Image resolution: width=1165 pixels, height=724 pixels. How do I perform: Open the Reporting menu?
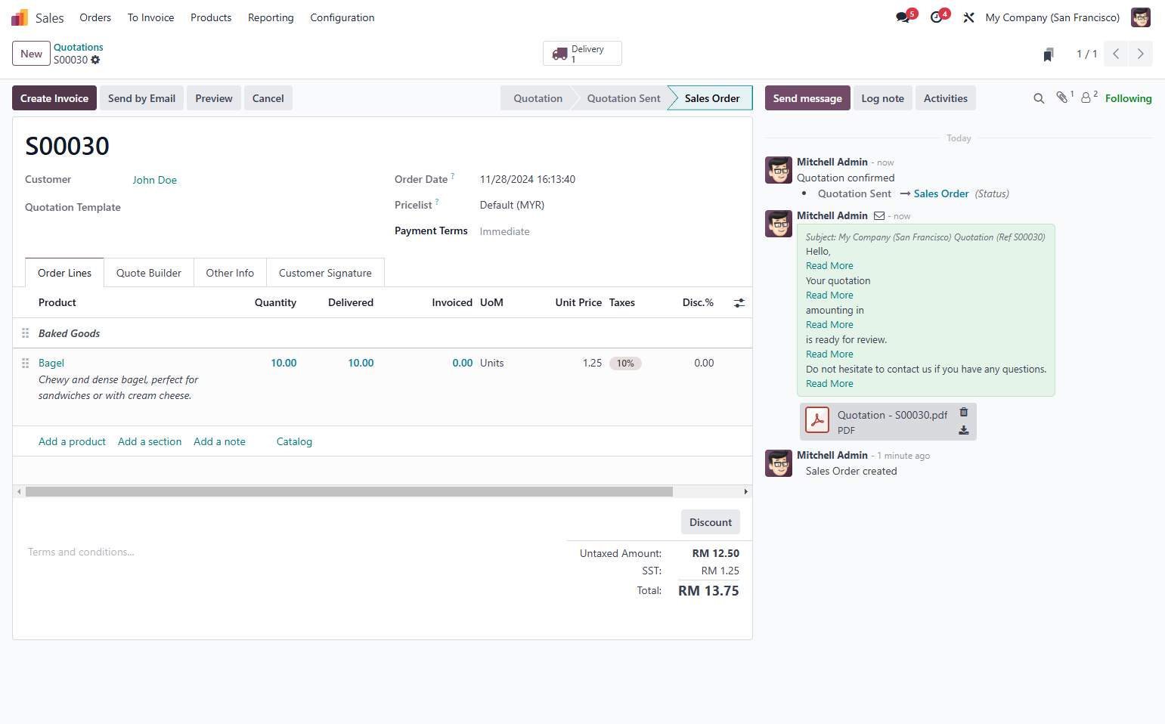[x=271, y=17]
